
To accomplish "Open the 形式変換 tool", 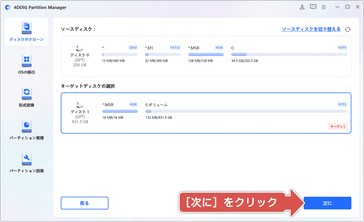I will pos(26,96).
